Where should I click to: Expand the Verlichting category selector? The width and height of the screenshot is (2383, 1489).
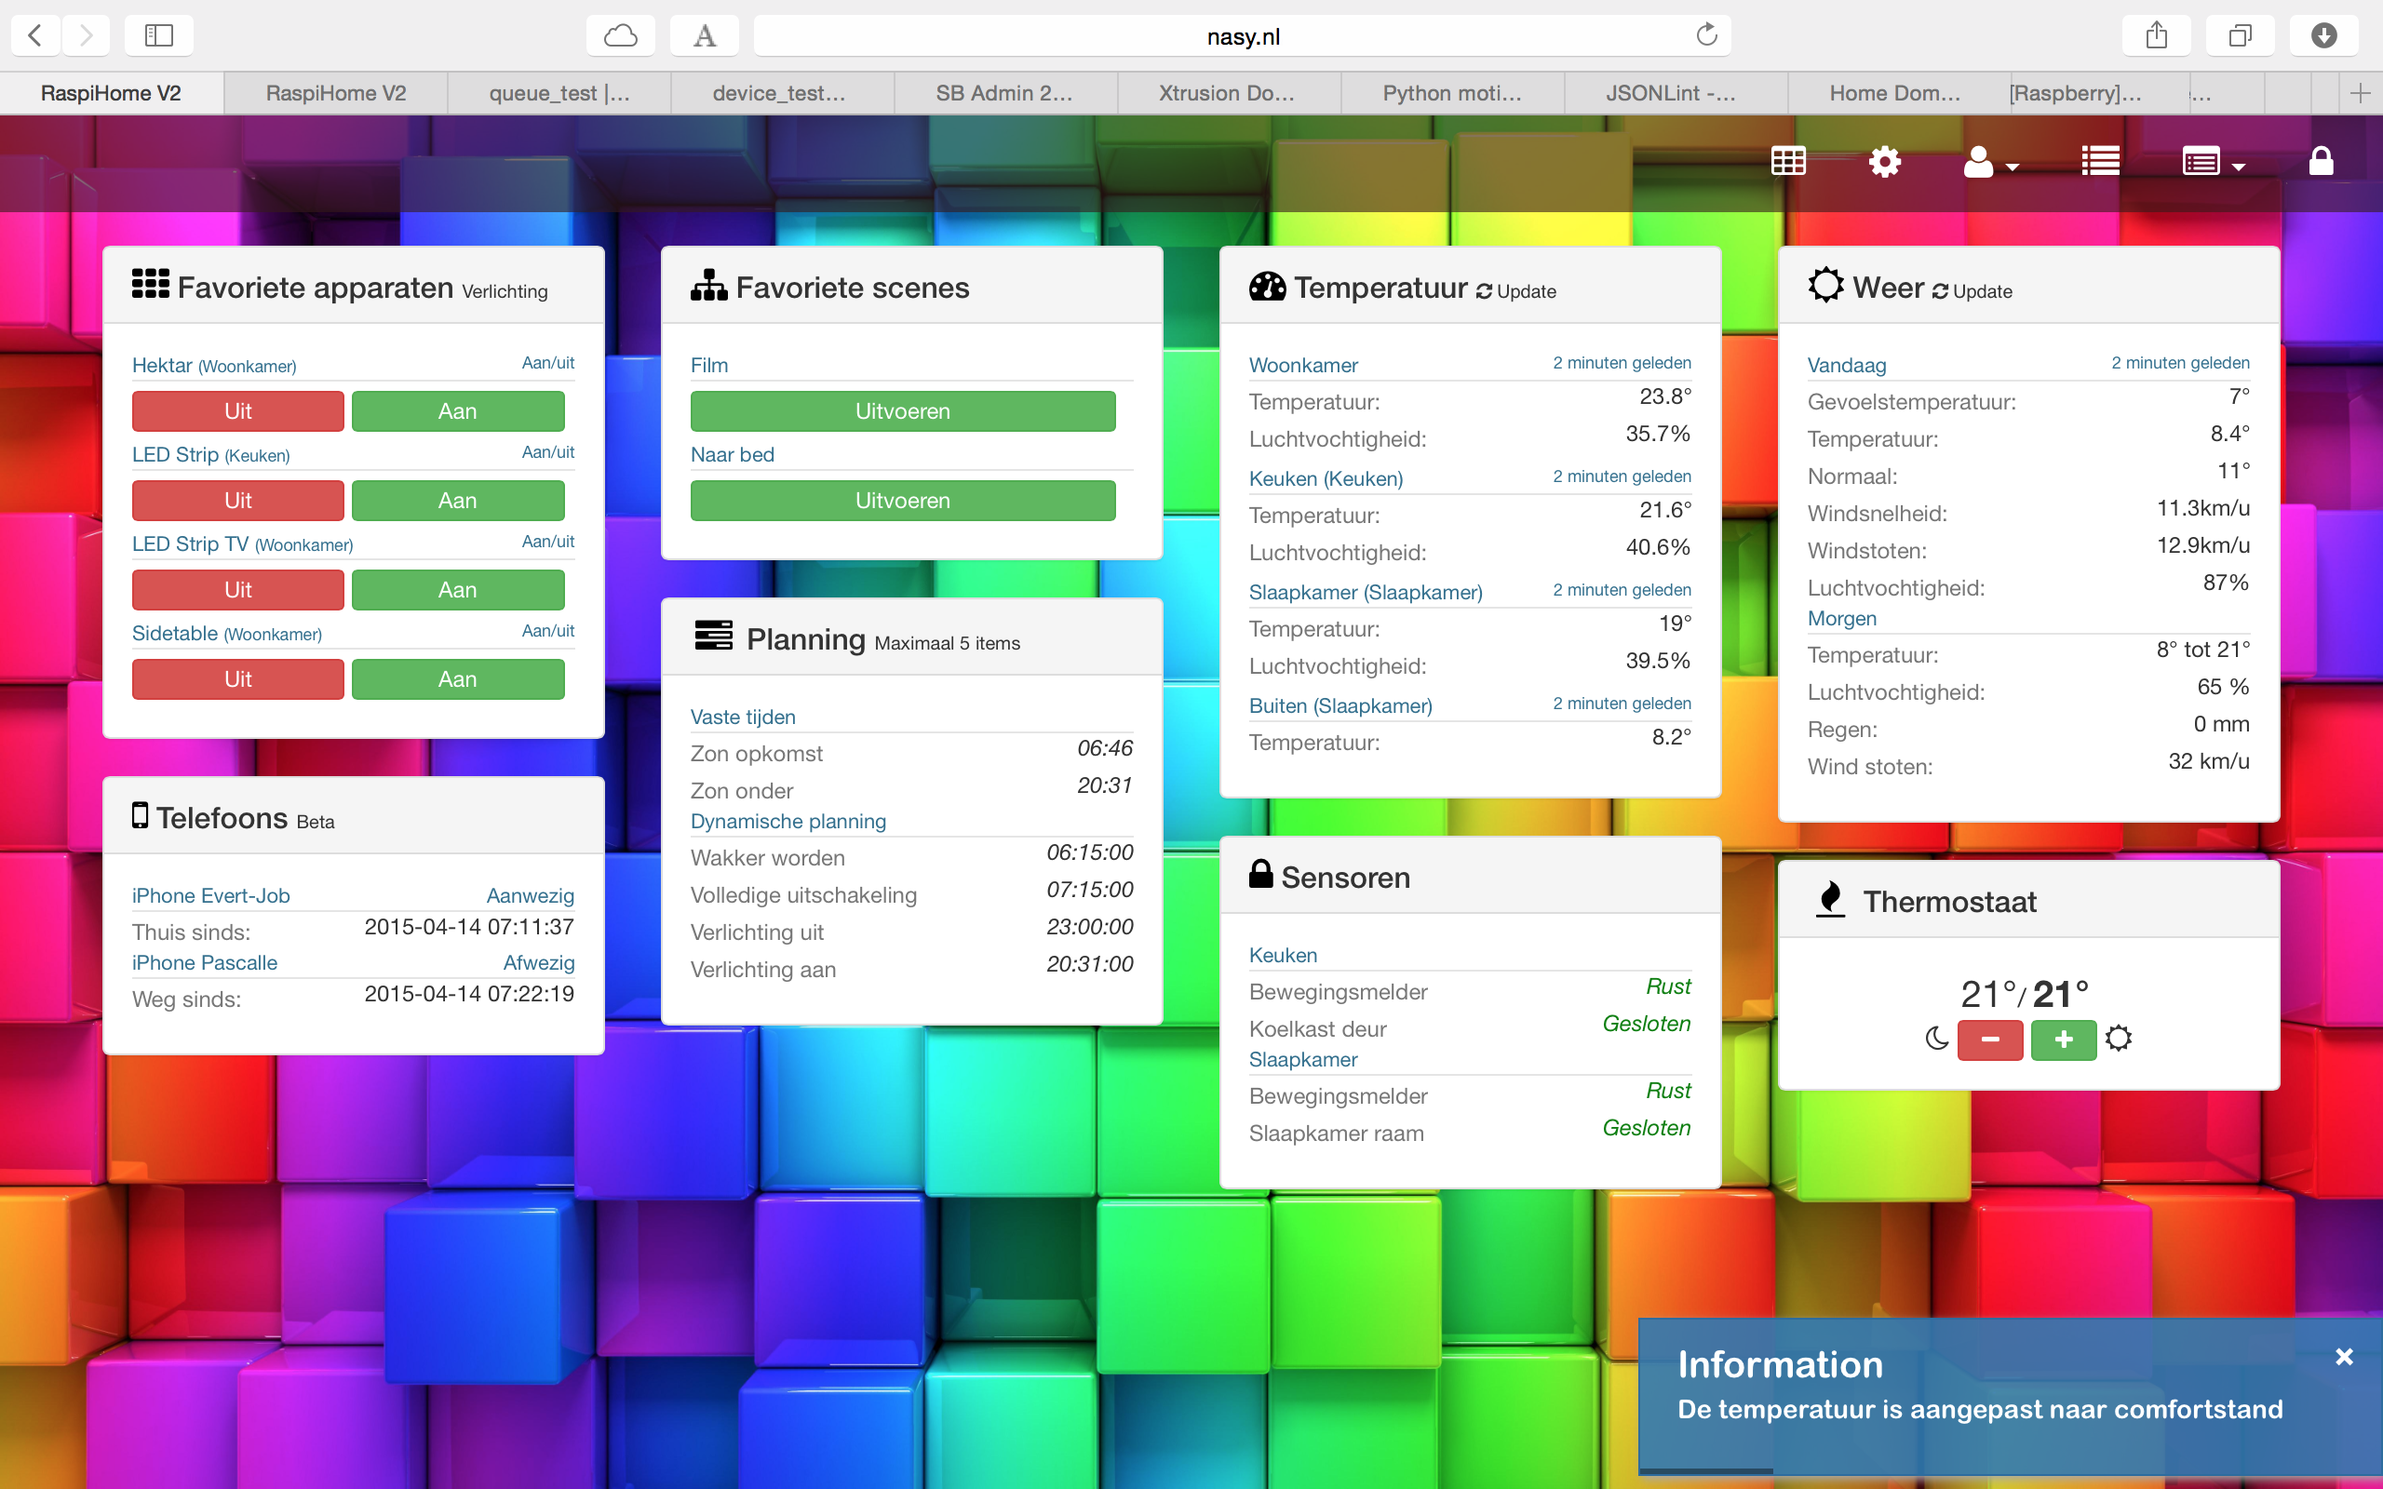[x=505, y=291]
